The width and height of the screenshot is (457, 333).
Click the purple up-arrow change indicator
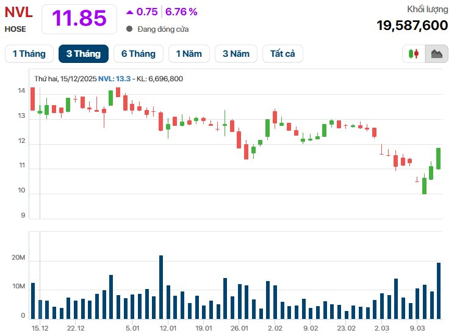click(x=129, y=12)
